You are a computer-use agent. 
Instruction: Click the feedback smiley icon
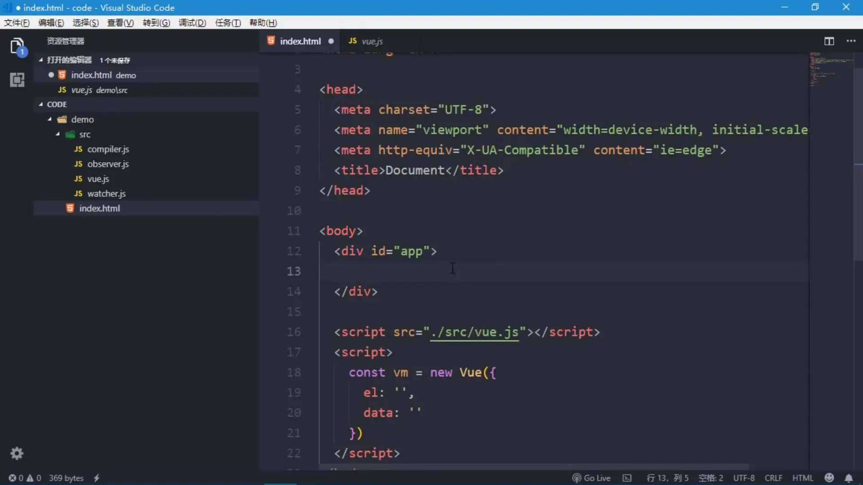pos(829,478)
